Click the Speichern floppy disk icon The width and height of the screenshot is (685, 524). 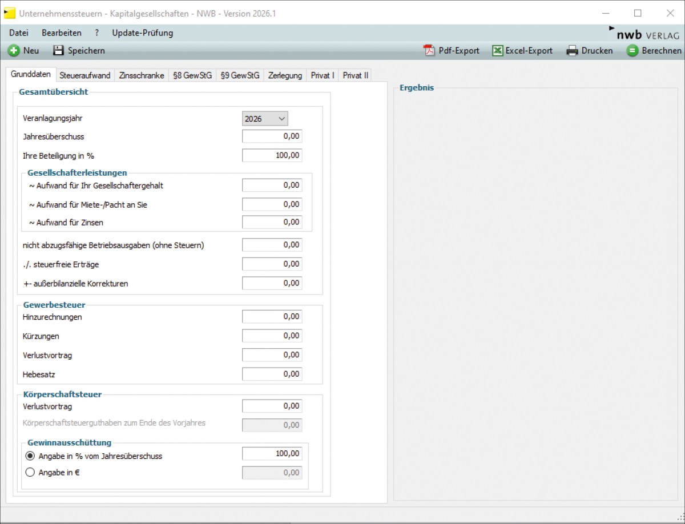tap(58, 51)
